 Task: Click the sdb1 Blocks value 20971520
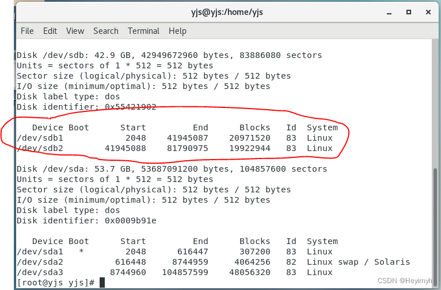250,138
